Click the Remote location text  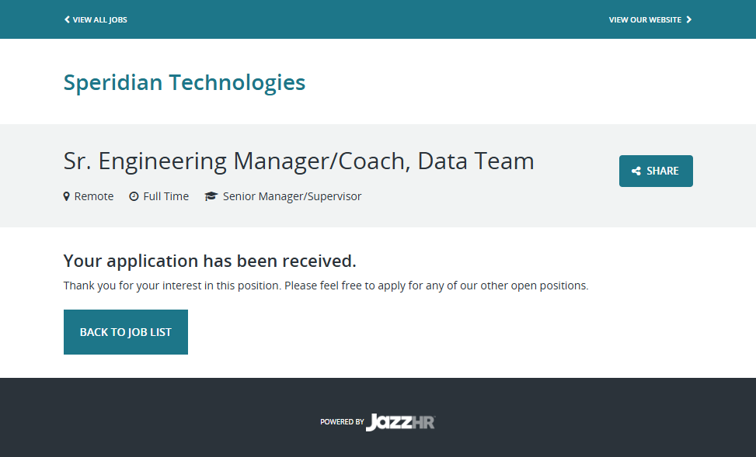[94, 196]
